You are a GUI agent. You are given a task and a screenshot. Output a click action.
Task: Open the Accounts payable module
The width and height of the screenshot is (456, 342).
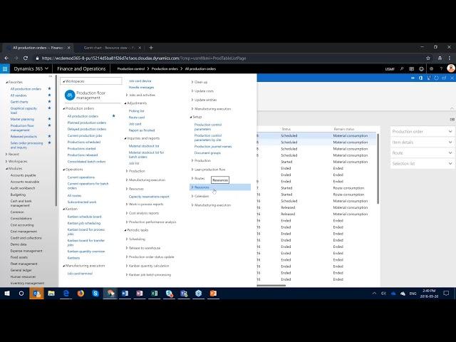coord(24,175)
